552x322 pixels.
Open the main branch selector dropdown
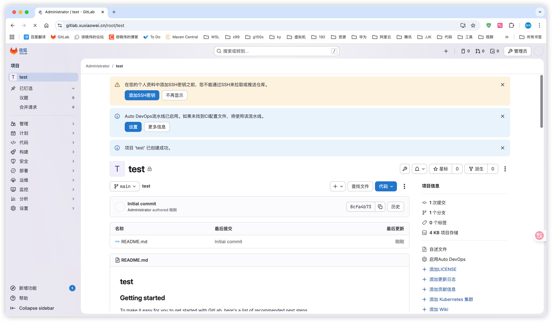point(125,186)
